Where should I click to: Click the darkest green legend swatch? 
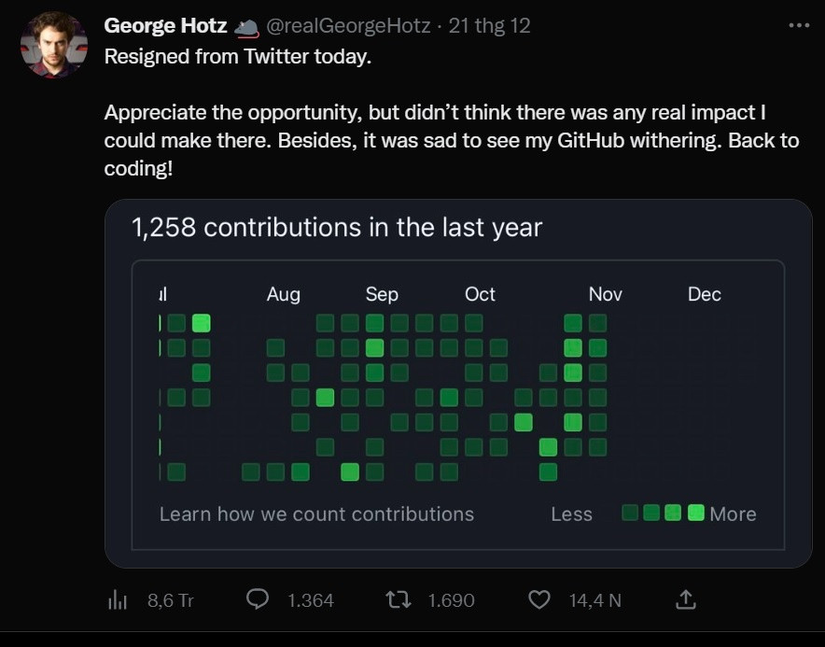pos(630,513)
